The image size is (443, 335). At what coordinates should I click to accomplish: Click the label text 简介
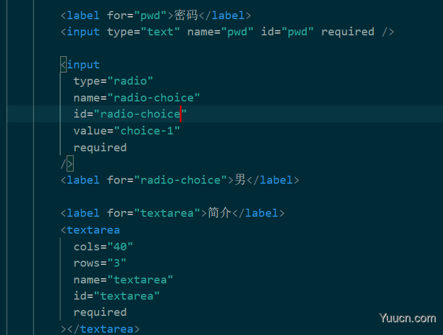(x=220, y=213)
